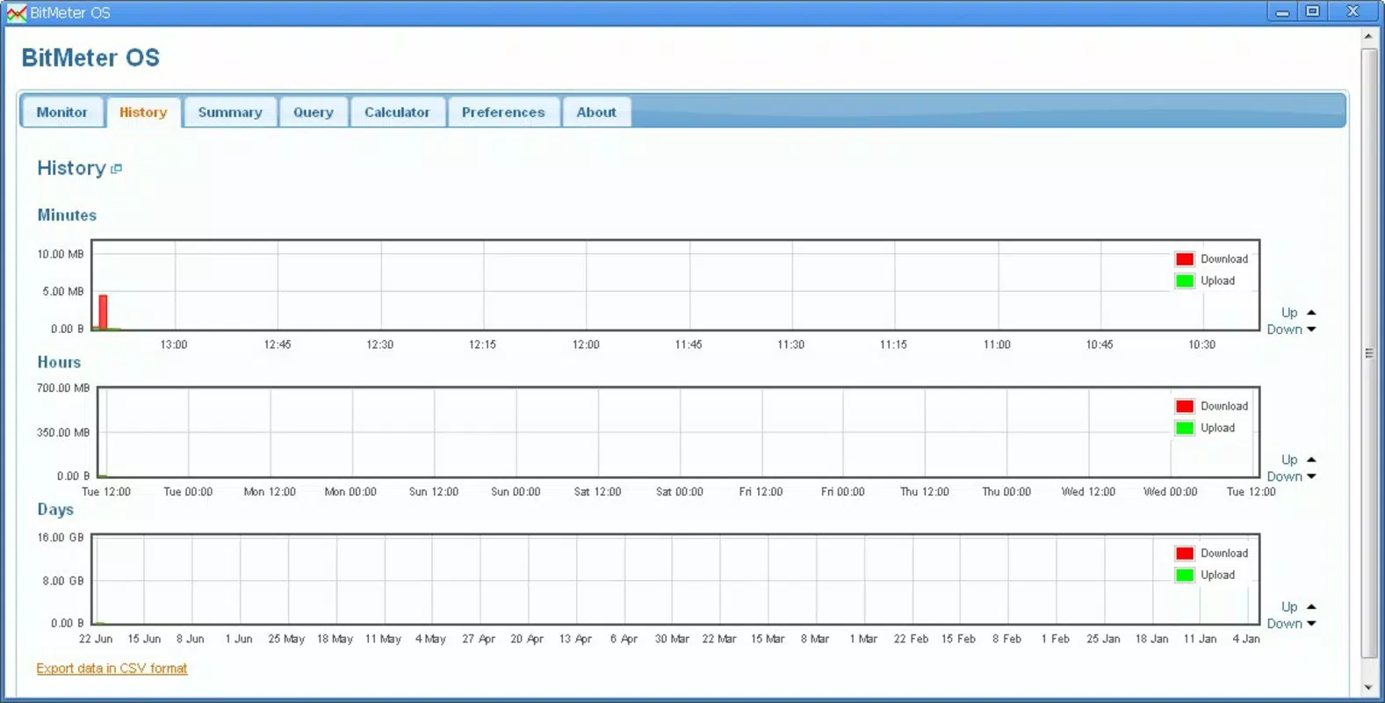Click the 10.00 MB y-axis label
The width and height of the screenshot is (1385, 703).
tap(61, 254)
